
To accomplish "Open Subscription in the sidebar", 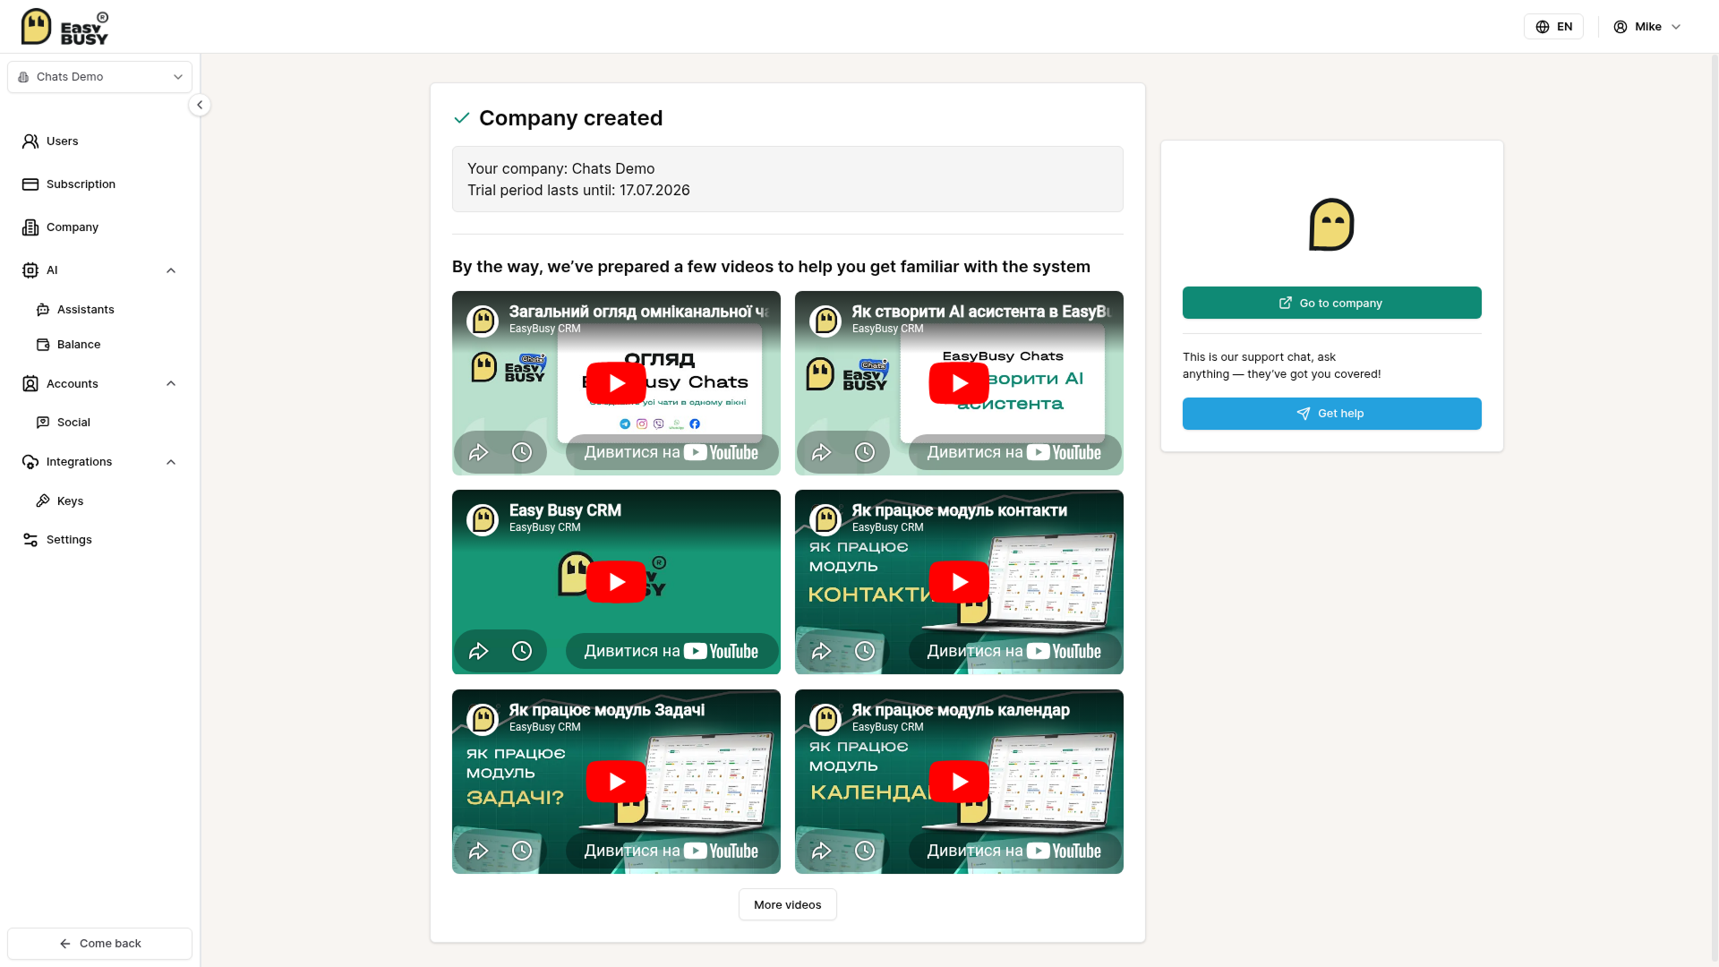I will click(99, 184).
